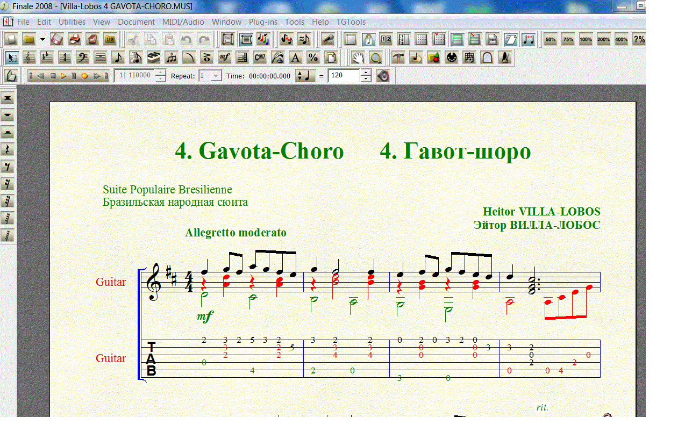Set zoom to 75%
The width and height of the screenshot is (685, 439).
point(568,39)
